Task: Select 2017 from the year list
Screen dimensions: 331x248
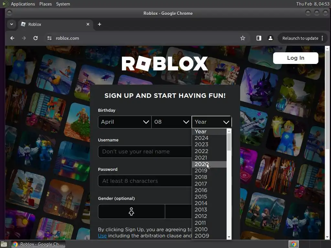Action: [209, 184]
